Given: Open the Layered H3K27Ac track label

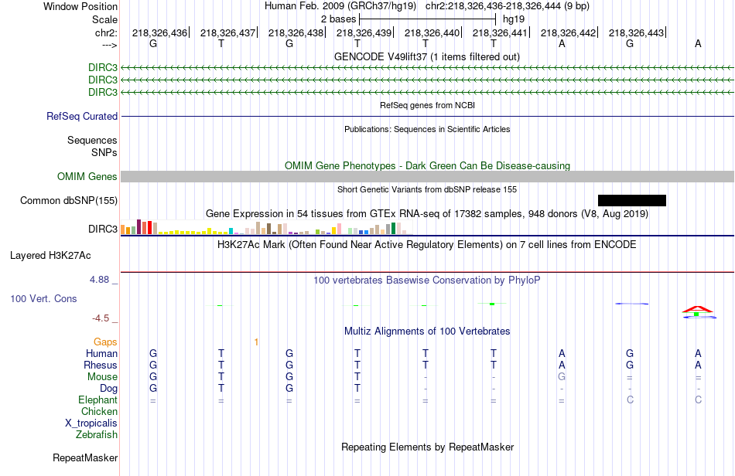Looking at the screenshot, I should (x=50, y=256).
